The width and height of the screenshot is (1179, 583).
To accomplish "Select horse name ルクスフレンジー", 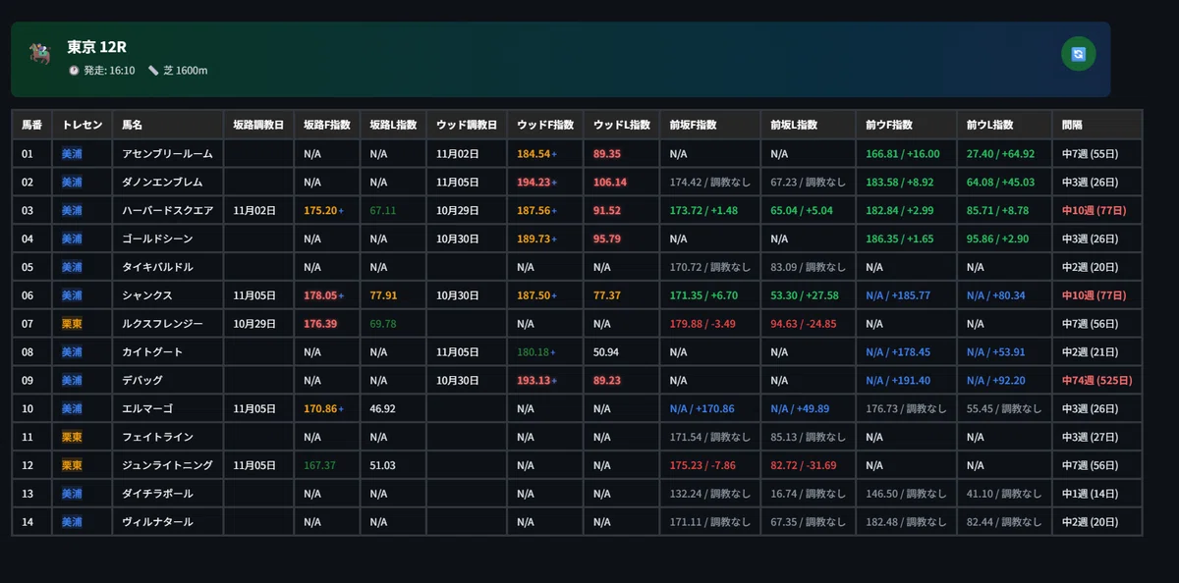I will [x=162, y=324].
